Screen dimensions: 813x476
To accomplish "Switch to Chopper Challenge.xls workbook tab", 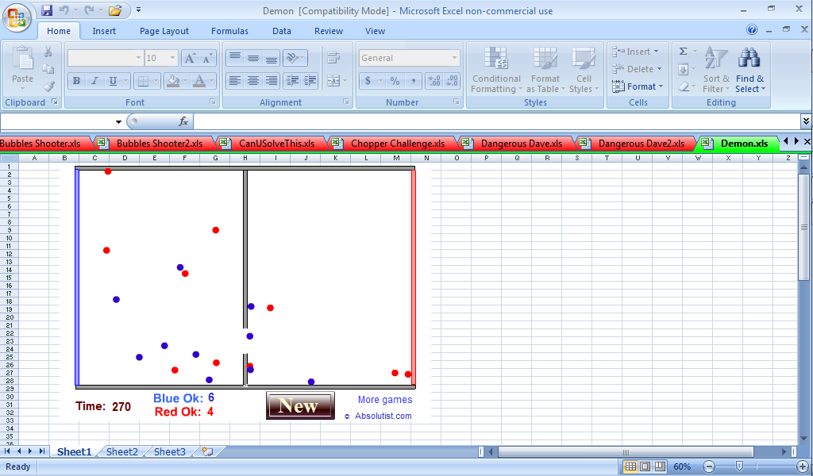I will (x=397, y=144).
